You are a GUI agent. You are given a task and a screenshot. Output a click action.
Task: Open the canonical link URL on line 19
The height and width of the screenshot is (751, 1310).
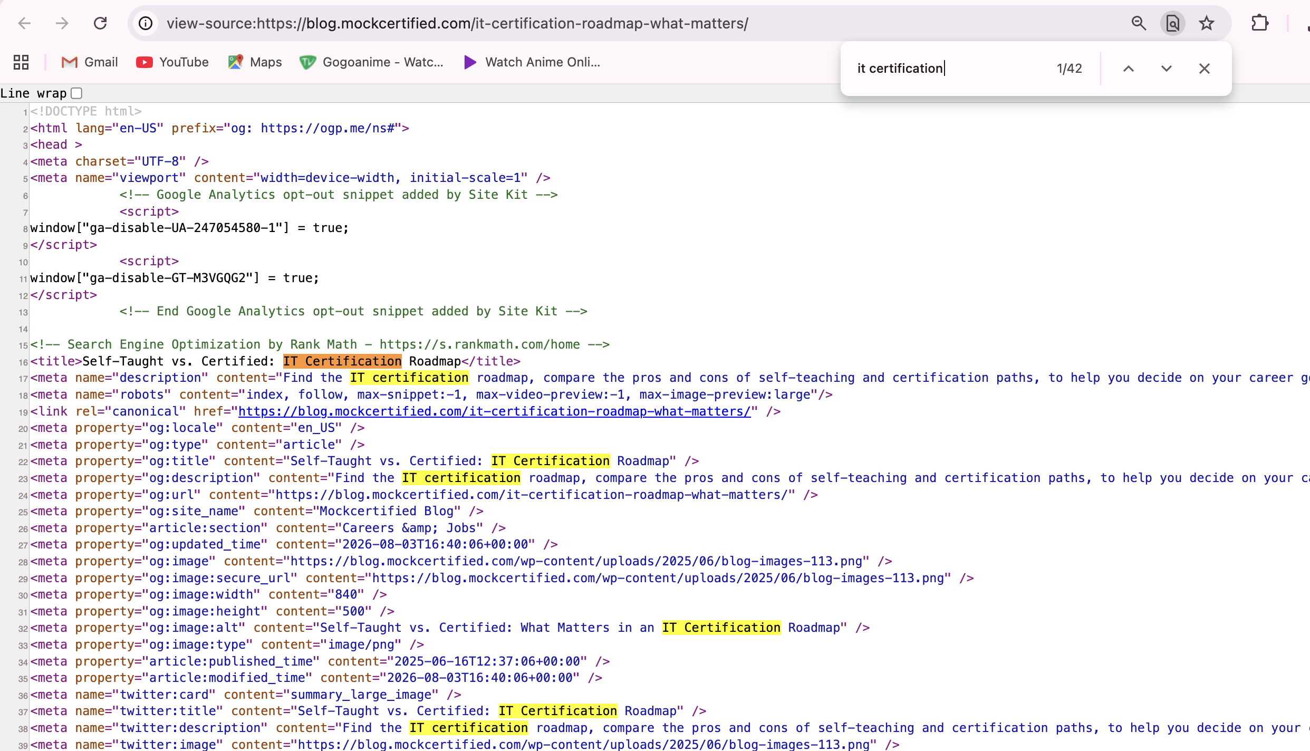[x=495, y=411]
